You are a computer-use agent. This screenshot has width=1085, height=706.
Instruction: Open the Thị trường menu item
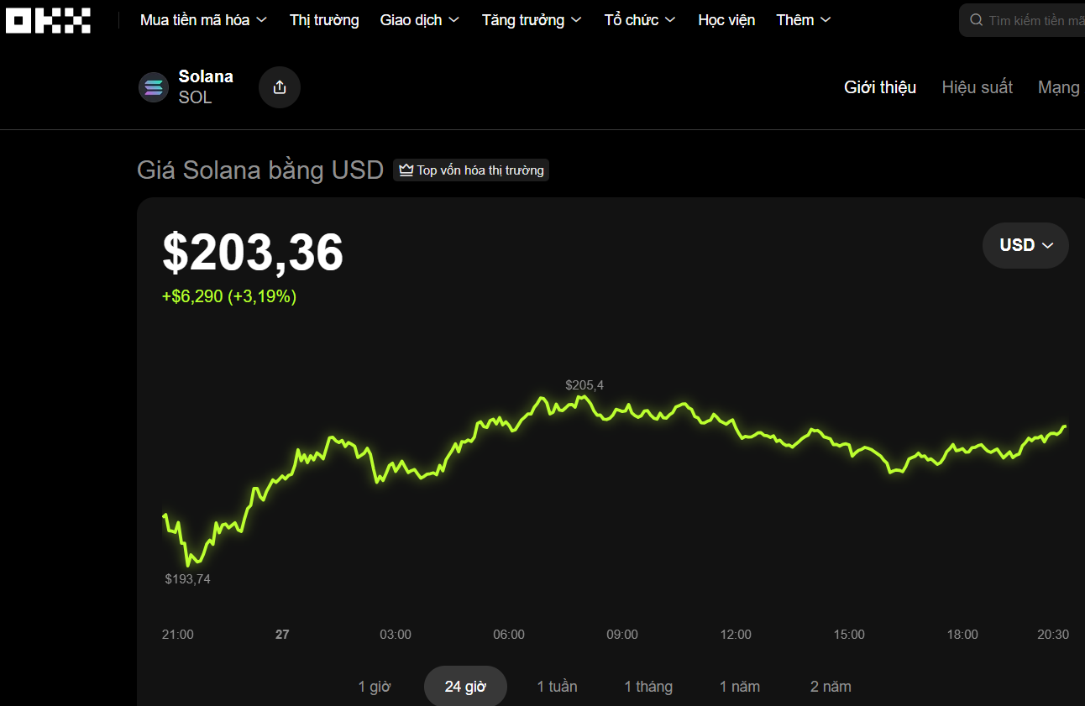(324, 20)
